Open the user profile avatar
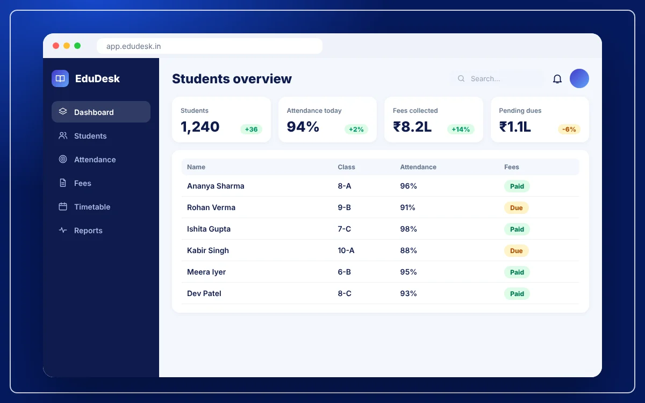 [579, 78]
